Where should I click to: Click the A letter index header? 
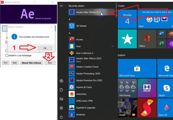[69, 33]
